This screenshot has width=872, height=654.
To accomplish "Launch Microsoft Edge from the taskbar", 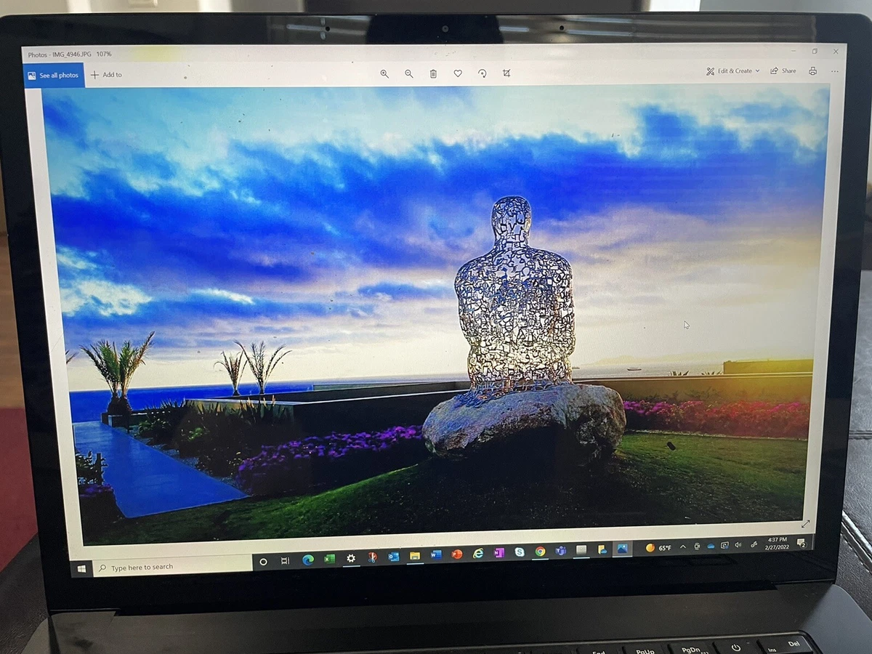I will point(307,560).
